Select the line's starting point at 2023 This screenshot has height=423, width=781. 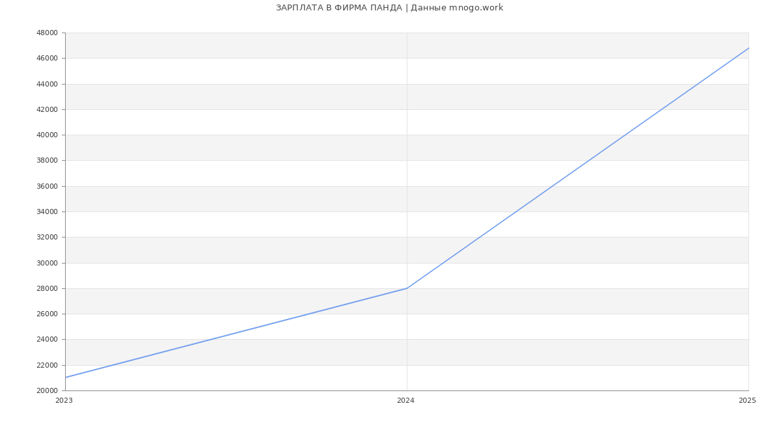66,377
